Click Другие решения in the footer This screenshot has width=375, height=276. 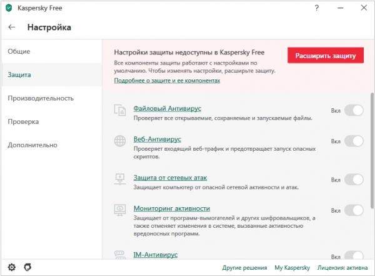click(244, 268)
